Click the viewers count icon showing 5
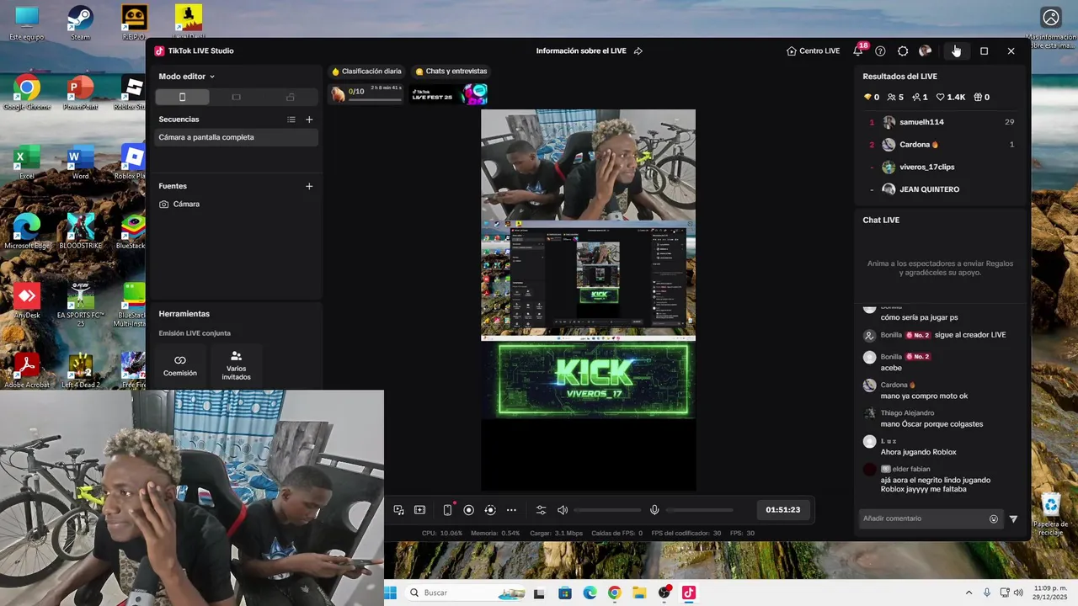This screenshot has width=1078, height=606. pos(892,98)
